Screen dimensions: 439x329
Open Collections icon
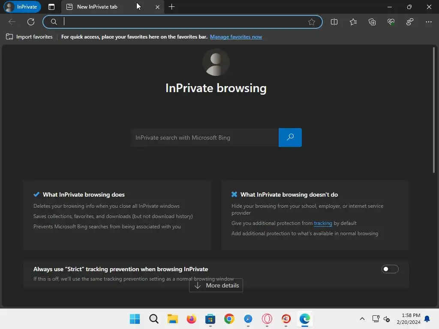pos(372,22)
